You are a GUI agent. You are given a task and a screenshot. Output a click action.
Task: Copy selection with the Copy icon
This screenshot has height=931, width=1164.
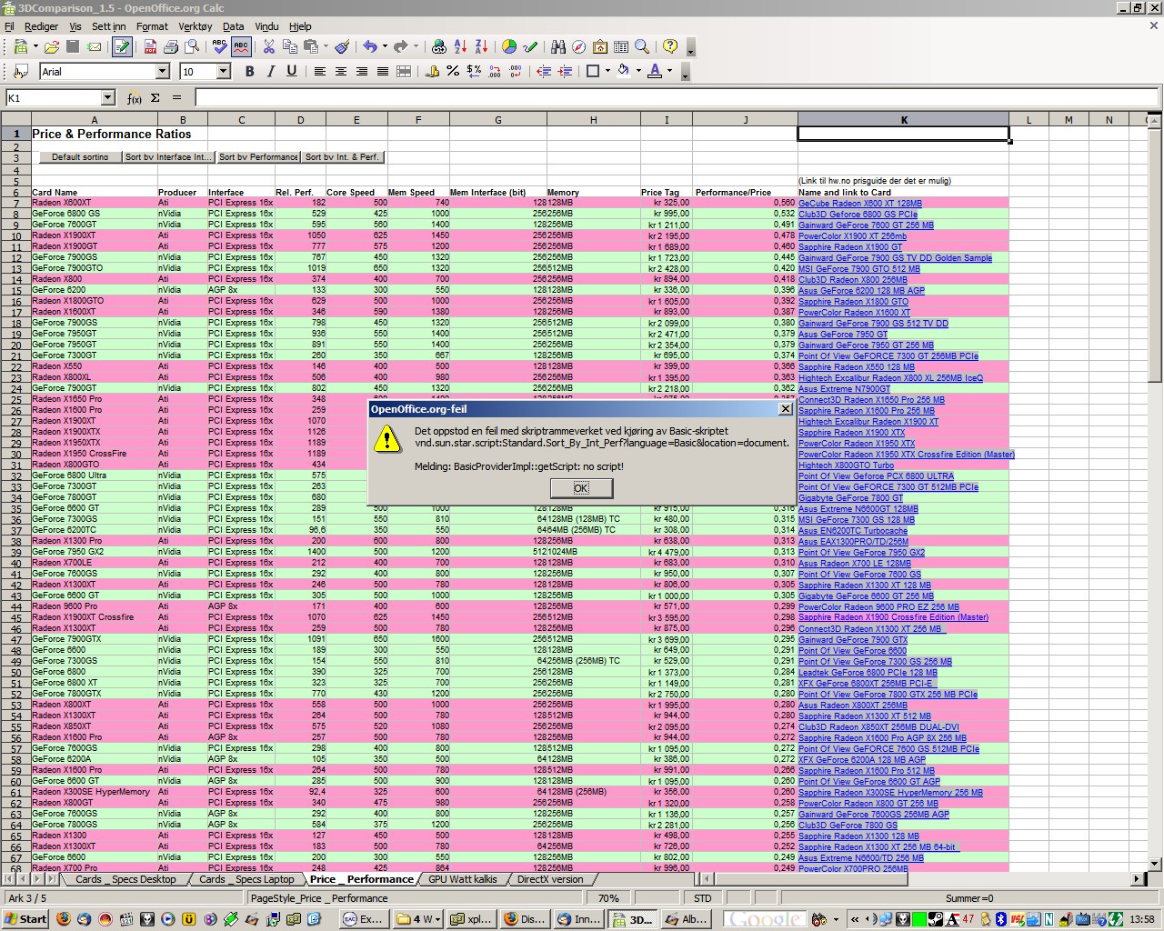pyautogui.click(x=290, y=46)
